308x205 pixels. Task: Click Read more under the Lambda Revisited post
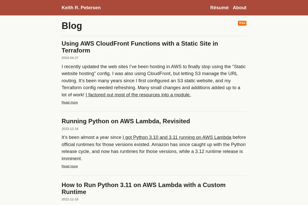pyautogui.click(x=70, y=166)
